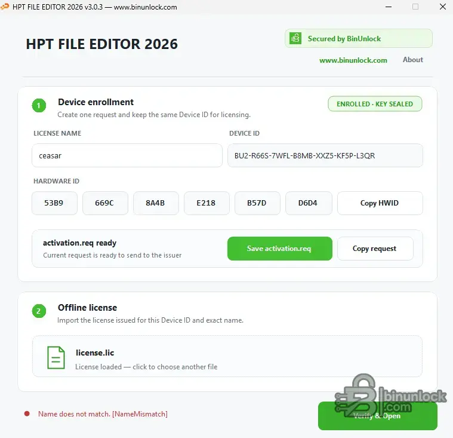The height and width of the screenshot is (438, 453).
Task: Focus the License Name field containing ceasar
Action: 127,155
